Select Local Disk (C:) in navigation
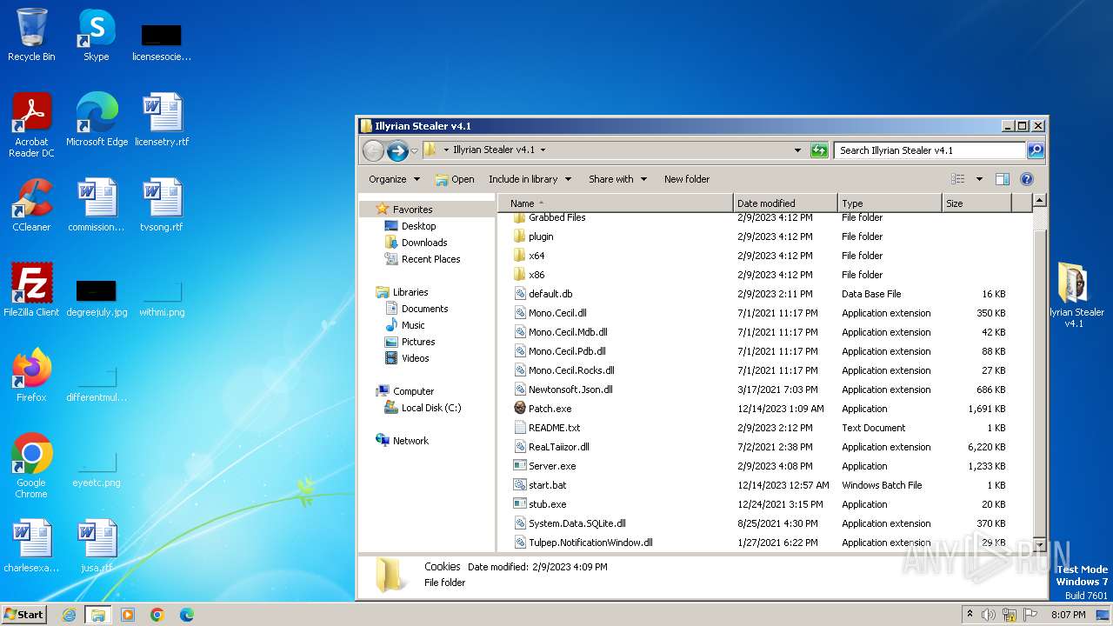This screenshot has height=626, width=1113. pyautogui.click(x=430, y=408)
